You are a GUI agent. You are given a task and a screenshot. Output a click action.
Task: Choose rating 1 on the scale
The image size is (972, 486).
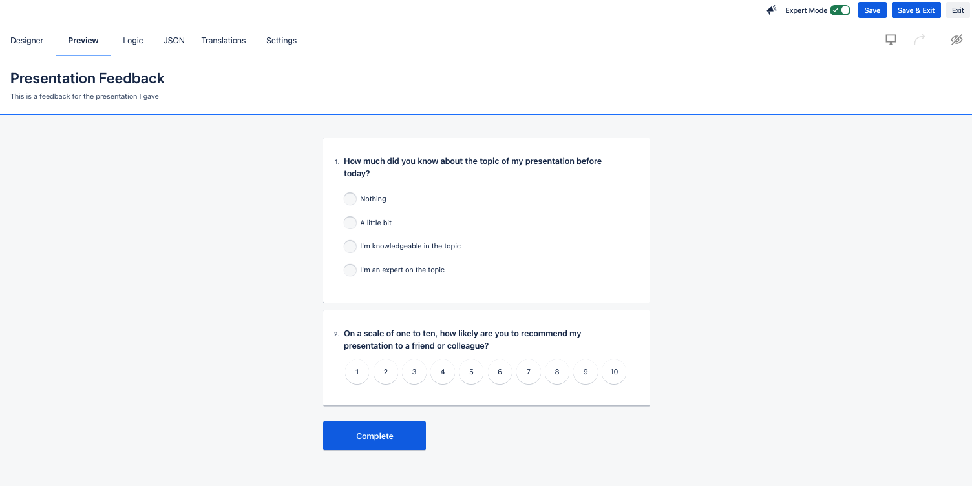coord(357,372)
